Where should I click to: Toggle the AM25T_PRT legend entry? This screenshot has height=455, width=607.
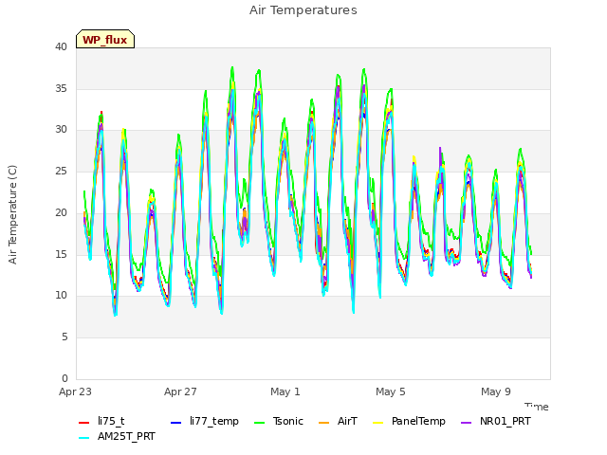117,436
